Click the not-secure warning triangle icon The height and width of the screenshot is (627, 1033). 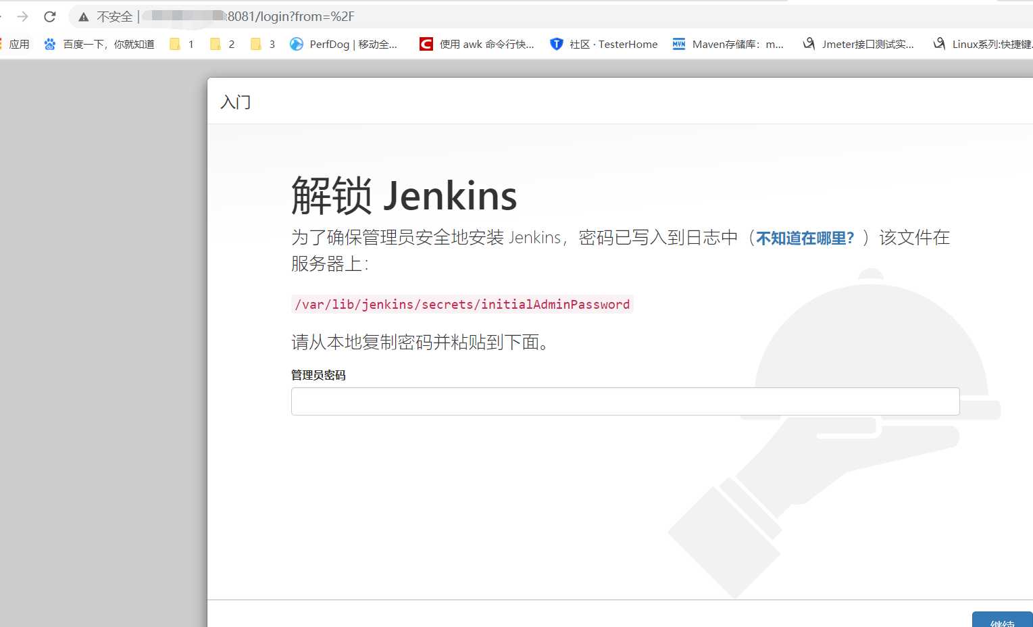click(83, 17)
